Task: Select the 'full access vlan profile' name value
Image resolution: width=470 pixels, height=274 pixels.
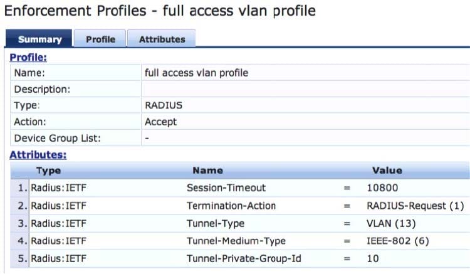Action: click(196, 73)
